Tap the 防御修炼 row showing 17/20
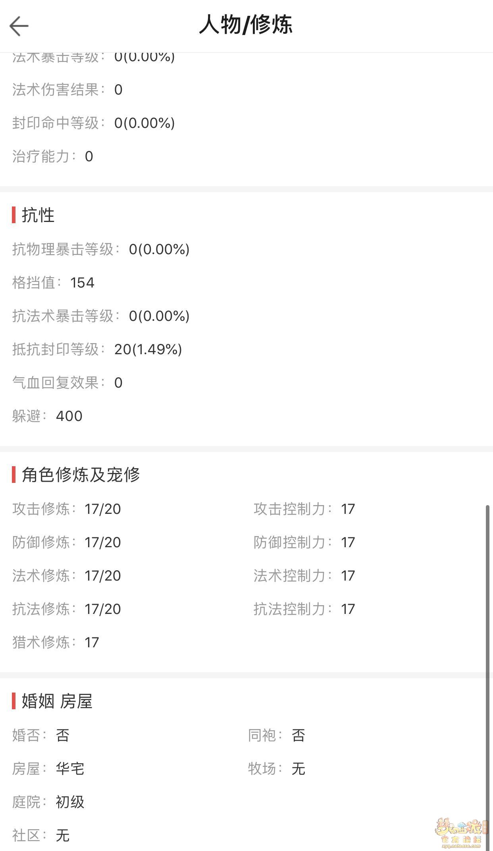493x851 pixels. [x=67, y=542]
